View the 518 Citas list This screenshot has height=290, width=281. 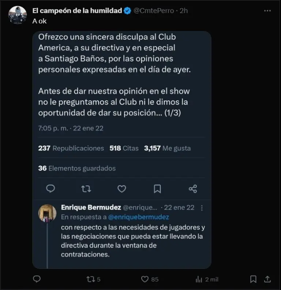click(124, 148)
